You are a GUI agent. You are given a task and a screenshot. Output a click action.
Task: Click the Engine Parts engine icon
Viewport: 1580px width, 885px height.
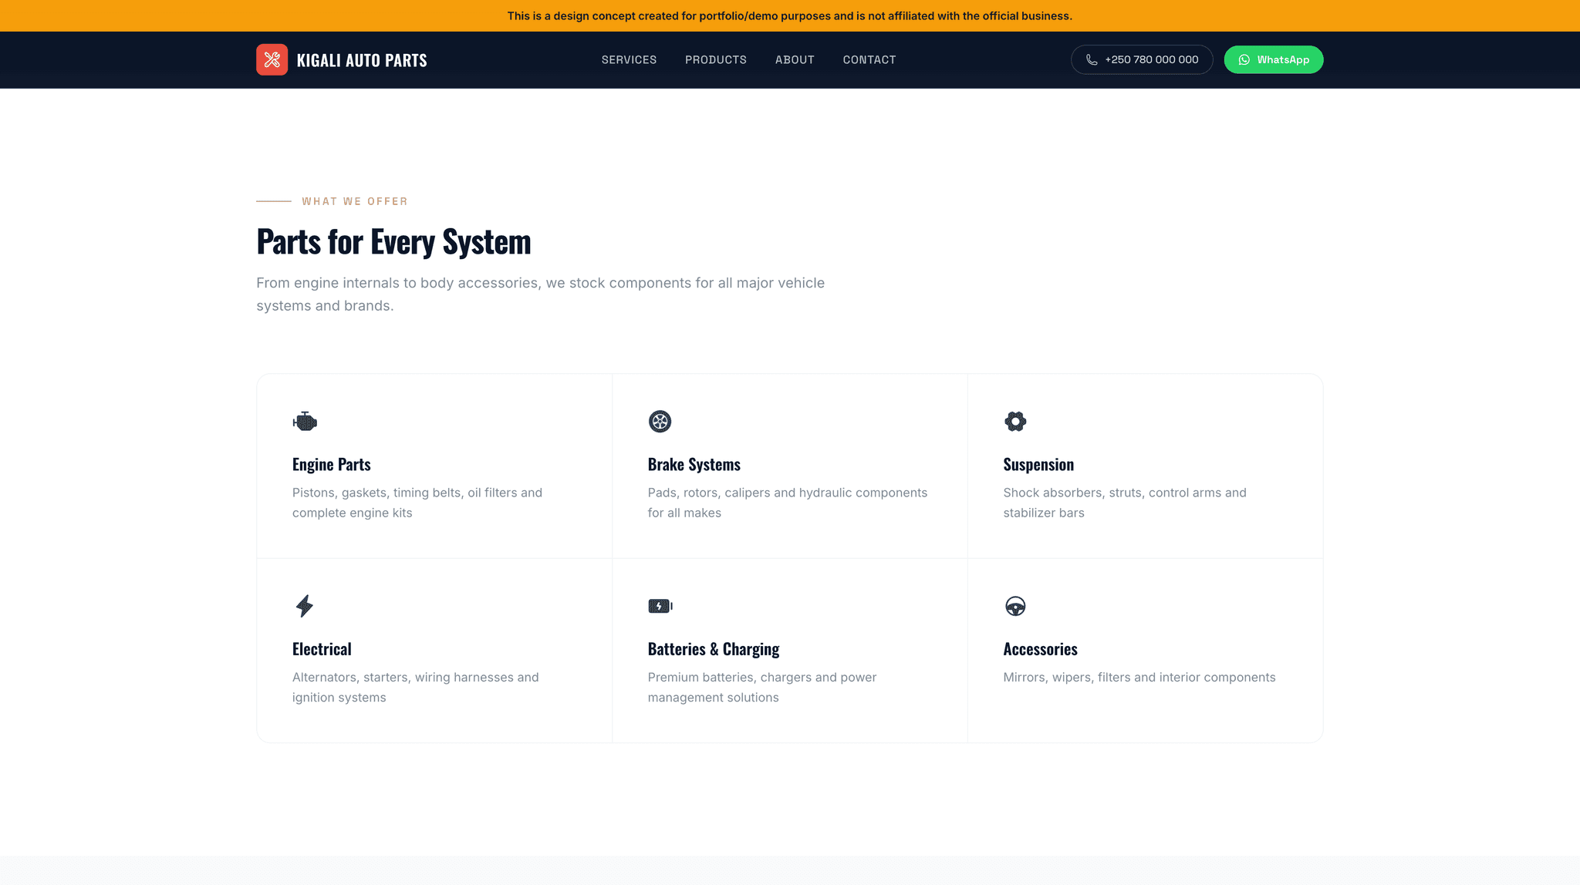305,421
